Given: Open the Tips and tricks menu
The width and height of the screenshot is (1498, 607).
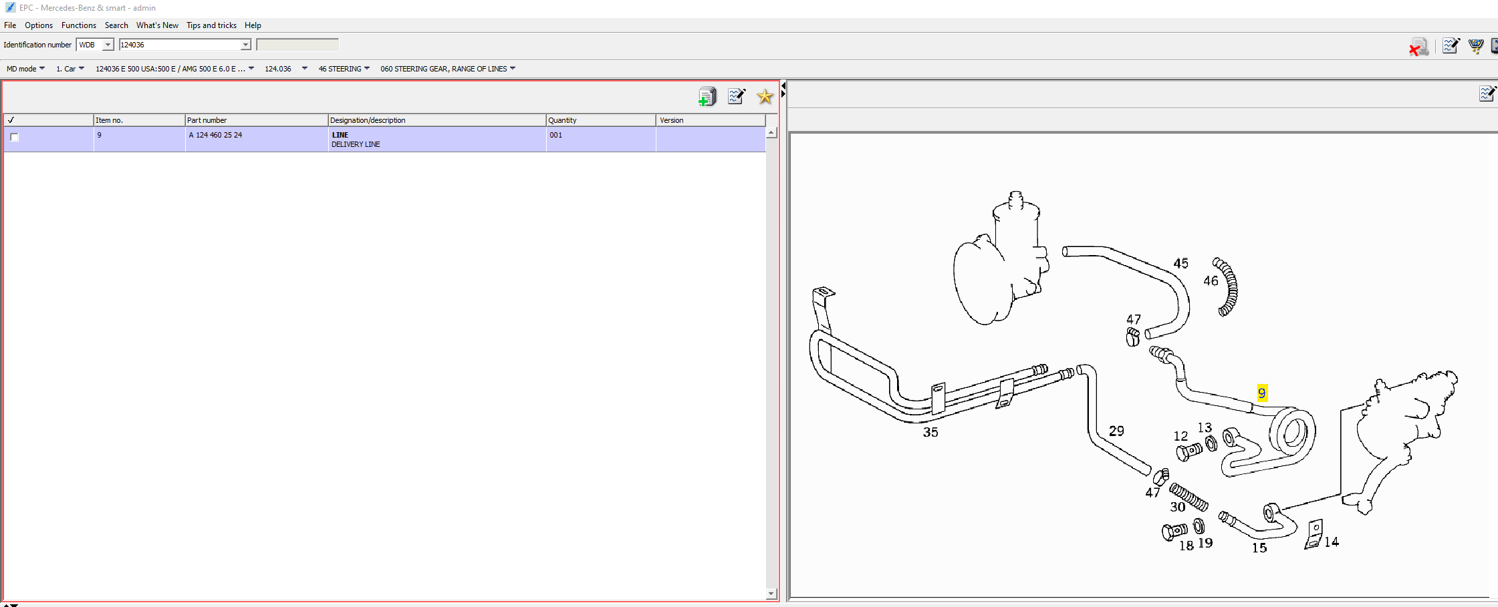Looking at the screenshot, I should click(211, 25).
